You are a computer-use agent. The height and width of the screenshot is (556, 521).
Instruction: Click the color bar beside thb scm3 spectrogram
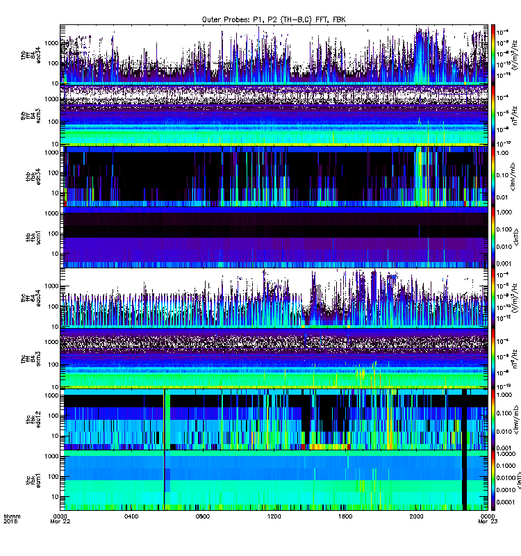(x=493, y=116)
